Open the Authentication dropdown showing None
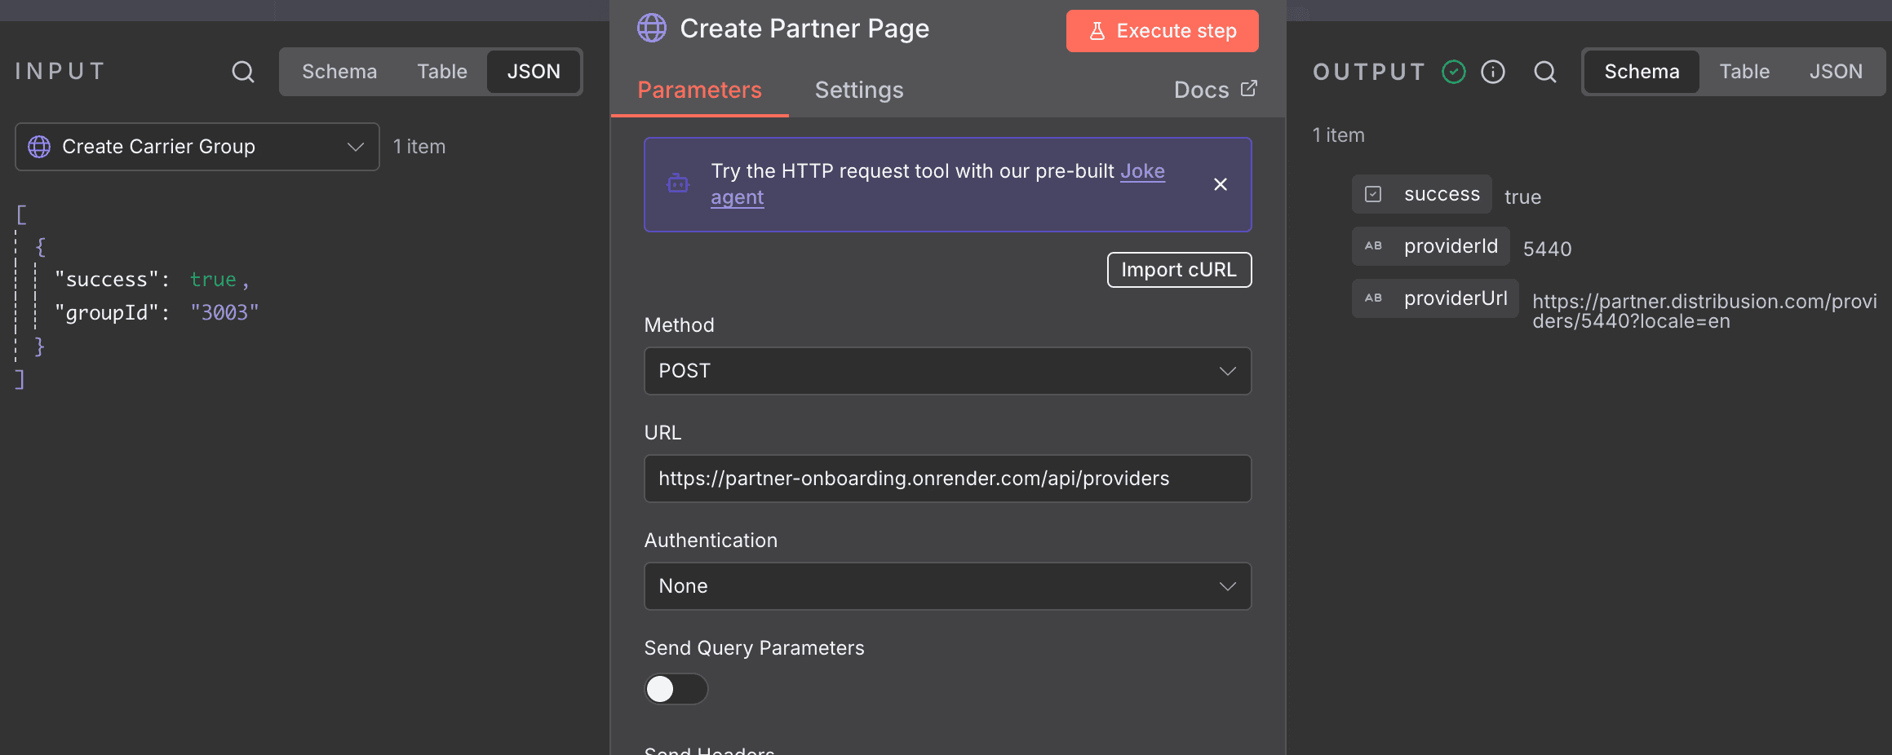The height and width of the screenshot is (755, 1892). coord(946,586)
